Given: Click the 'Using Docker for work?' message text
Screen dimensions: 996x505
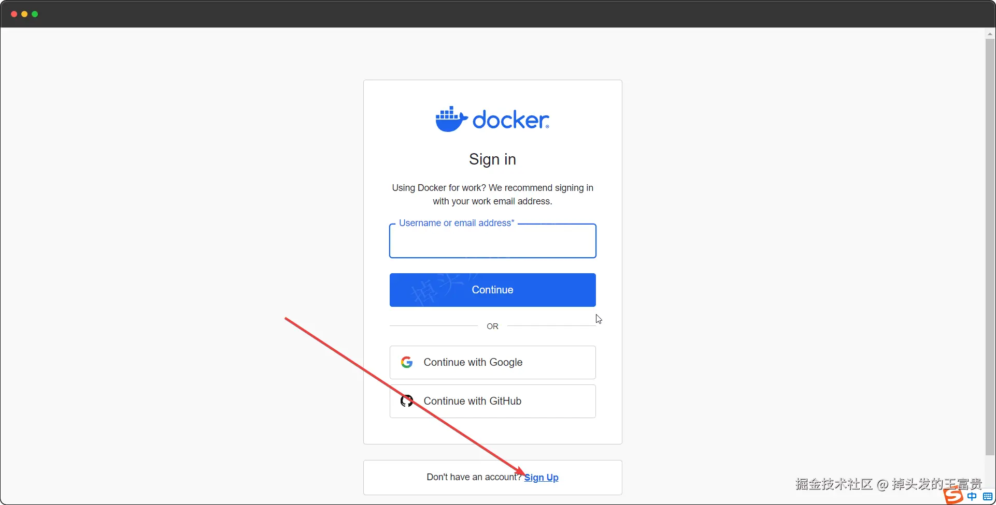Looking at the screenshot, I should [492, 195].
